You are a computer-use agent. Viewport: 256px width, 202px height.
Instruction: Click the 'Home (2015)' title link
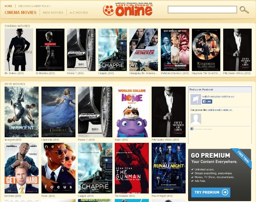click(121, 140)
